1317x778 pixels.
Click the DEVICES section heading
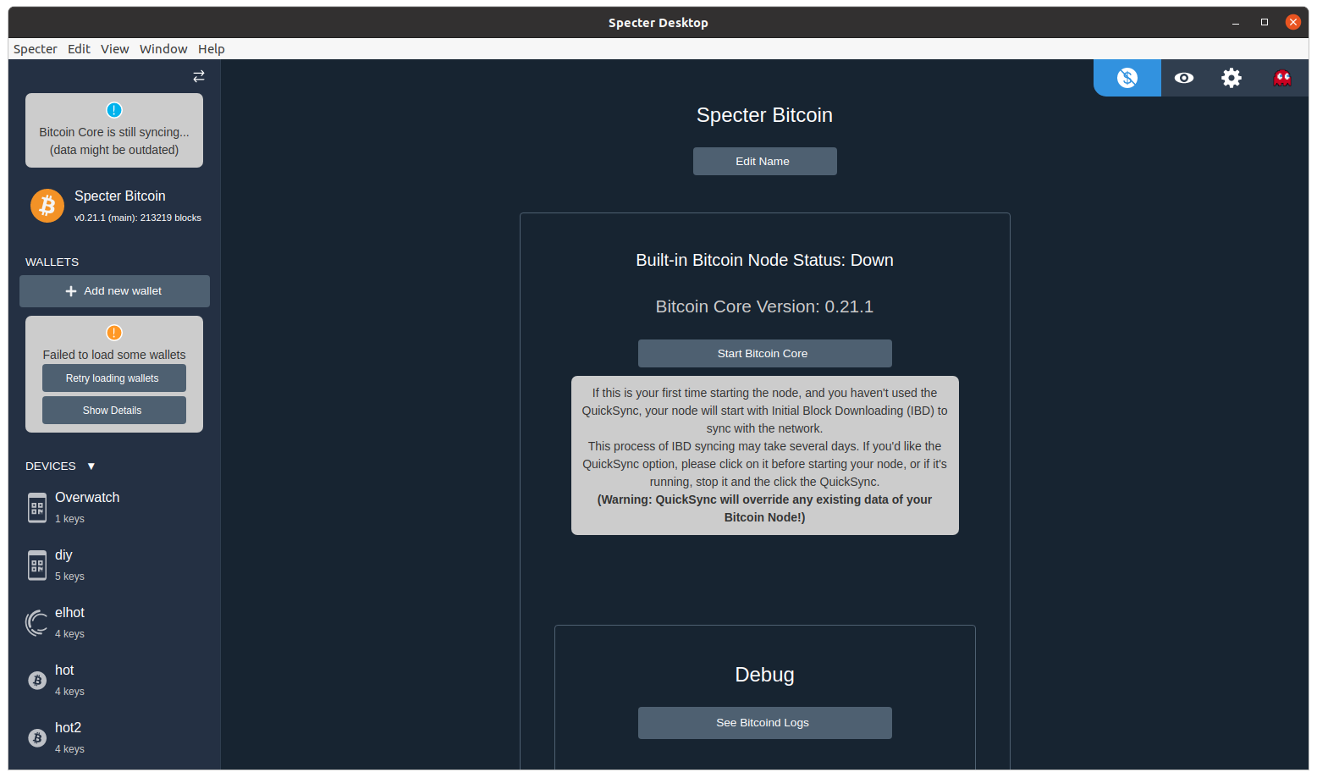(51, 466)
